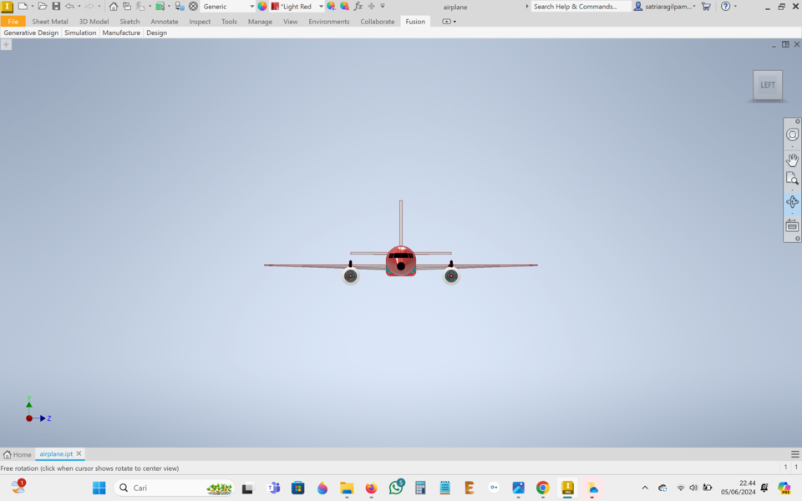The image size is (802, 501).
Task: Switch to the Home tab at bottom left
Action: (x=17, y=453)
